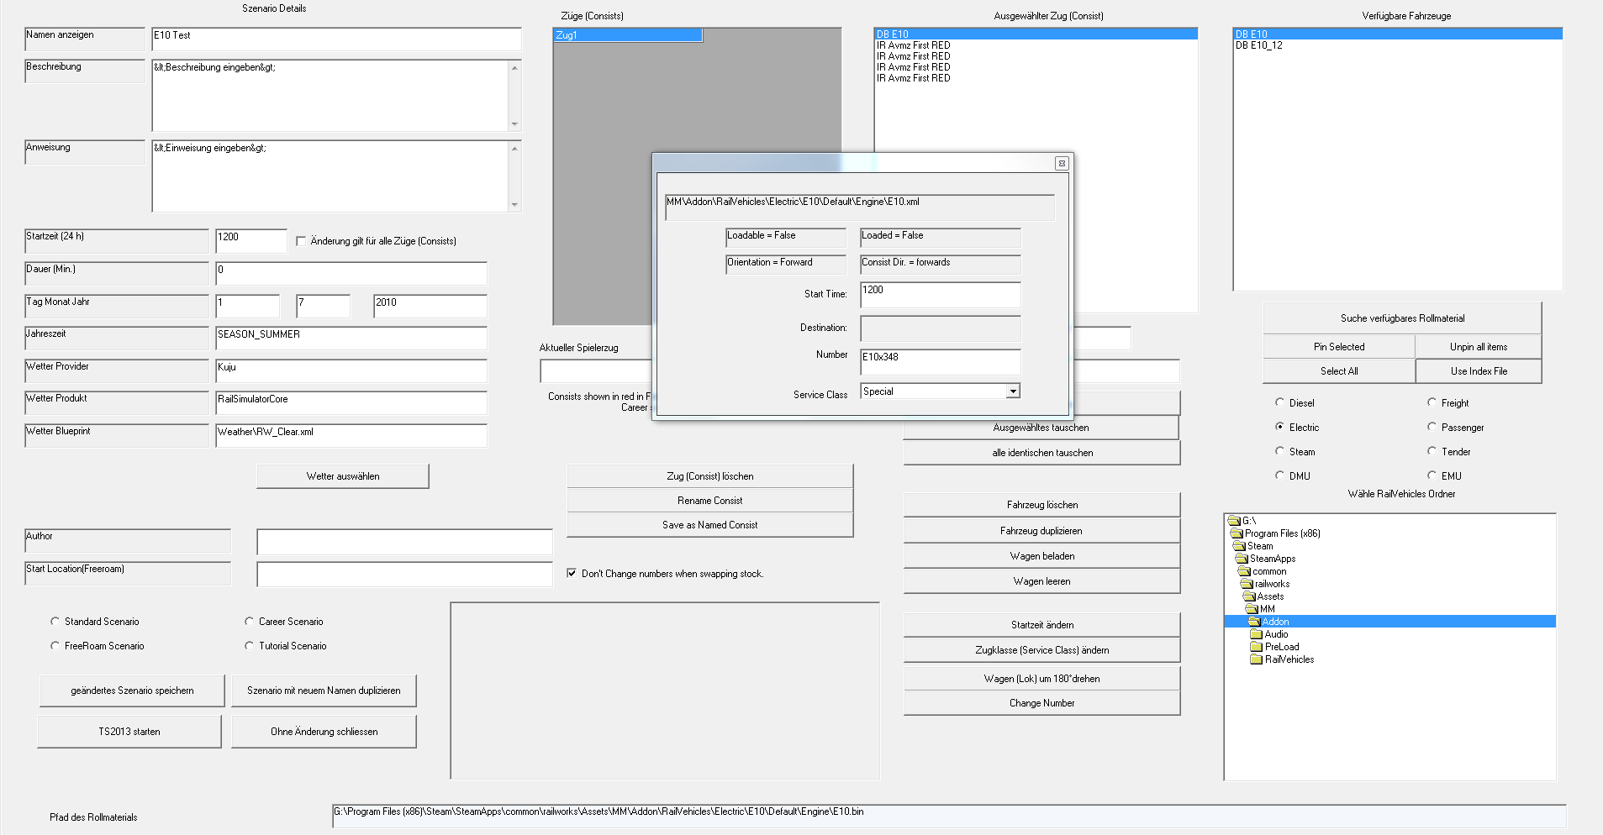Viewport: 1603px width, 835px height.
Task: Choose the Career Scenario option
Action: click(x=249, y=622)
